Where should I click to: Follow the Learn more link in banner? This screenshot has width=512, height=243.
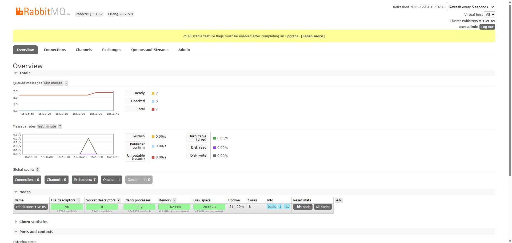point(313,36)
